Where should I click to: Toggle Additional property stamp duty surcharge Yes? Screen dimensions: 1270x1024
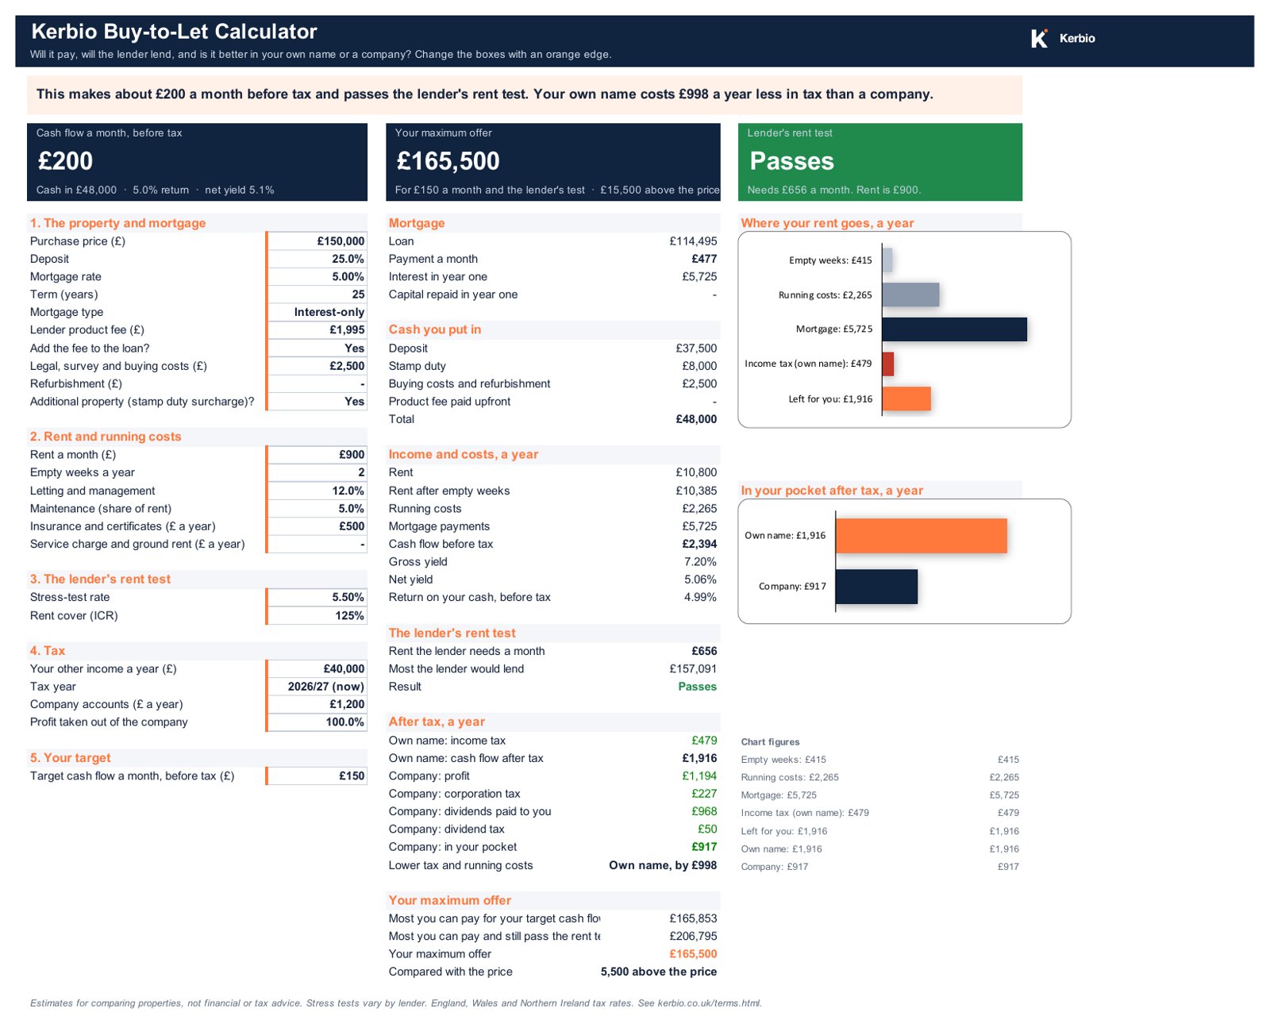317,402
